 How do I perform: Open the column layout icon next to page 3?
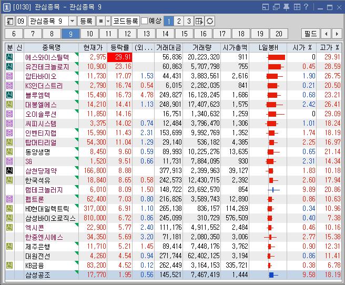199,22
